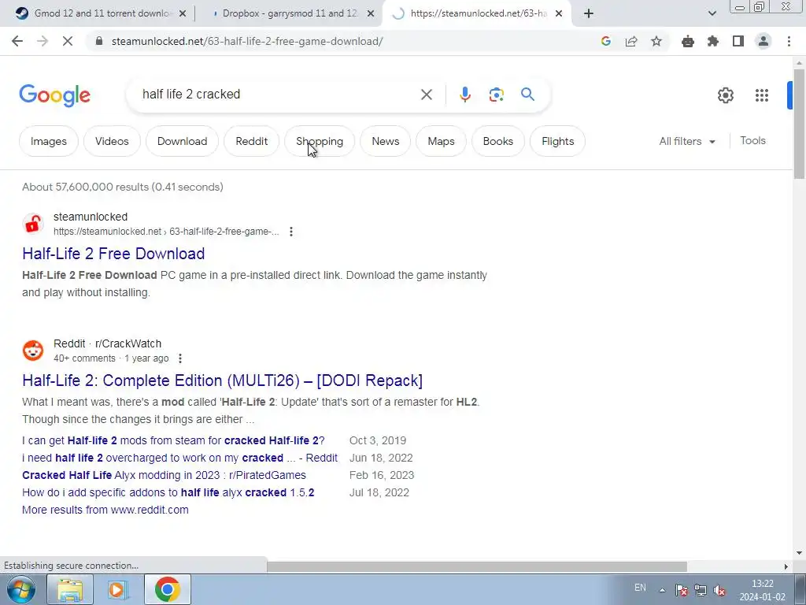Click the horizontal page scrollbar
806x605 pixels.
pos(476,566)
